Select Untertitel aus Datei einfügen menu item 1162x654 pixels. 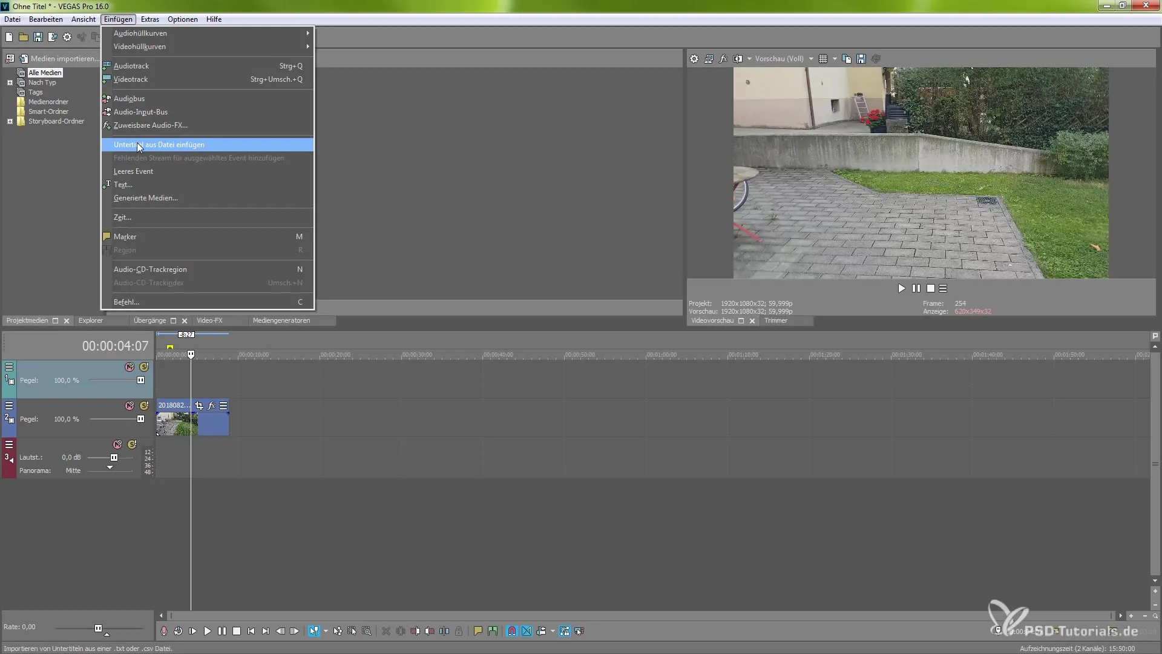pyautogui.click(x=208, y=145)
